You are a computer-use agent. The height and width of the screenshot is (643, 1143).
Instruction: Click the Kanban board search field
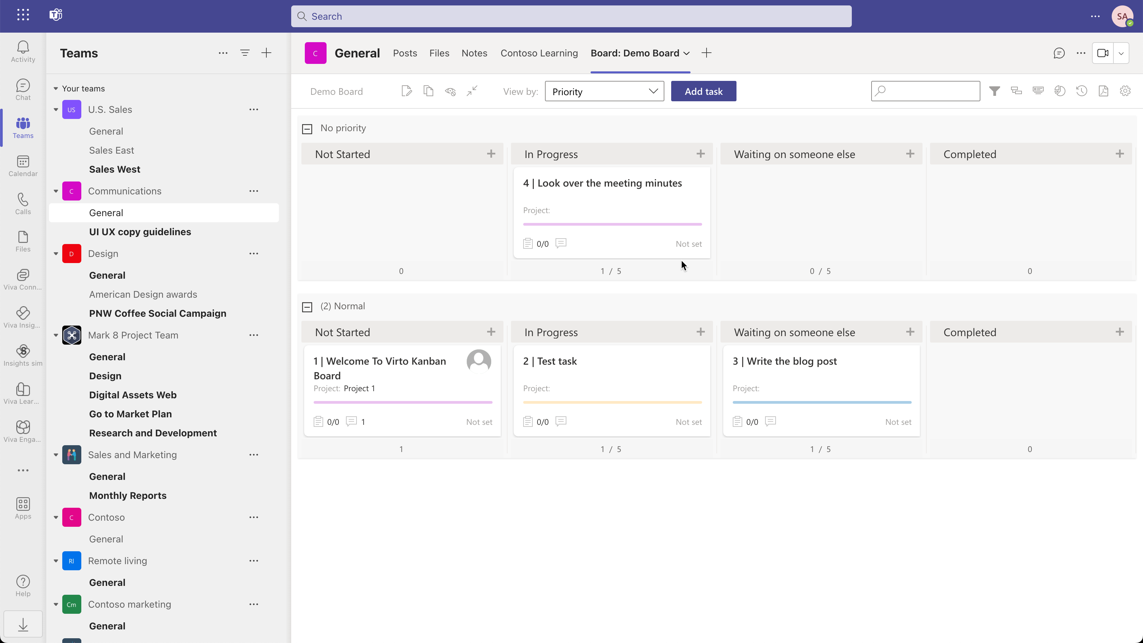[925, 91]
